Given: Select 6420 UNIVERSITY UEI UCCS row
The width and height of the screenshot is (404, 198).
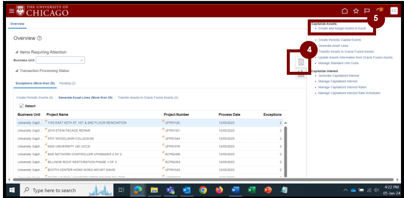Looking at the screenshot, I should [150, 146].
